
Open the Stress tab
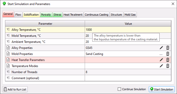click(57, 15)
